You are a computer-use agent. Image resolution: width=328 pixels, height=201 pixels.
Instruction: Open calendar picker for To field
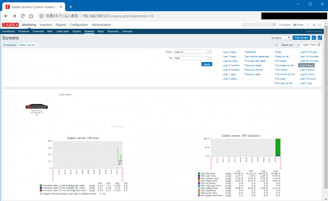click(210, 58)
